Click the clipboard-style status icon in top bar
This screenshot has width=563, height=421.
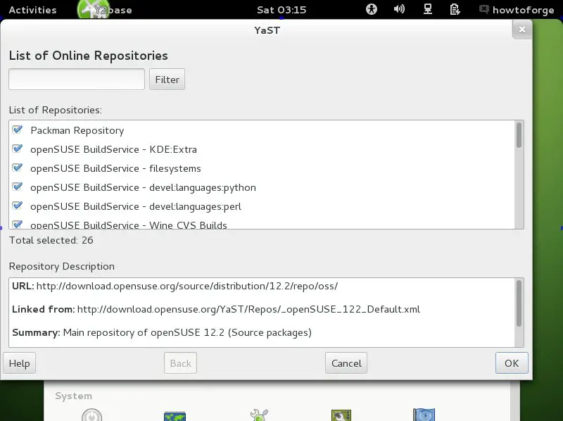coord(455,9)
